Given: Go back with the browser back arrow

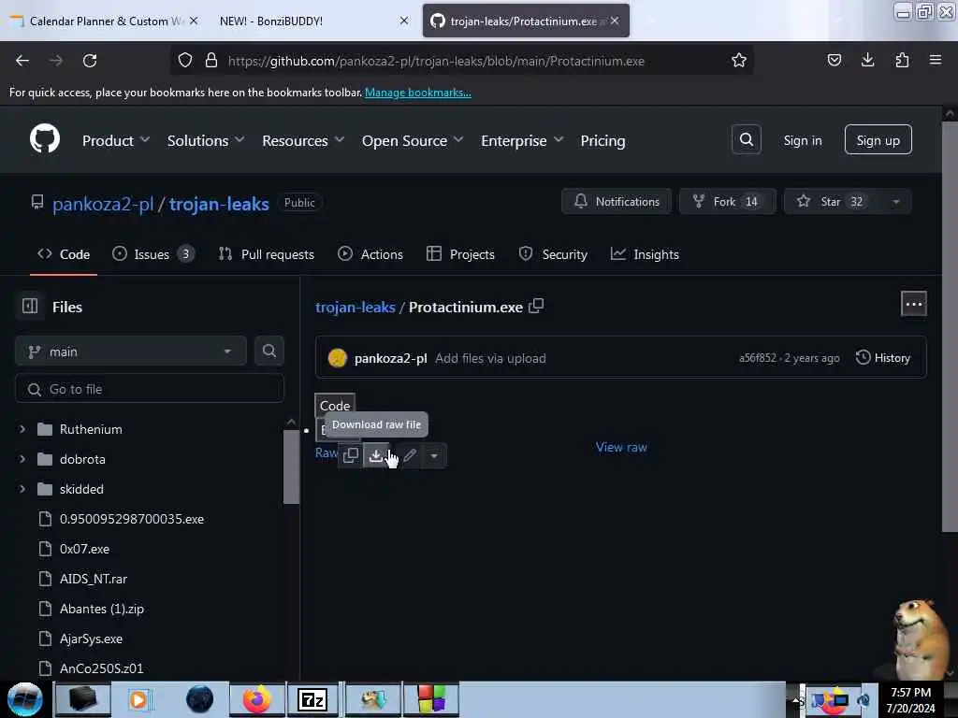Looking at the screenshot, I should [22, 61].
